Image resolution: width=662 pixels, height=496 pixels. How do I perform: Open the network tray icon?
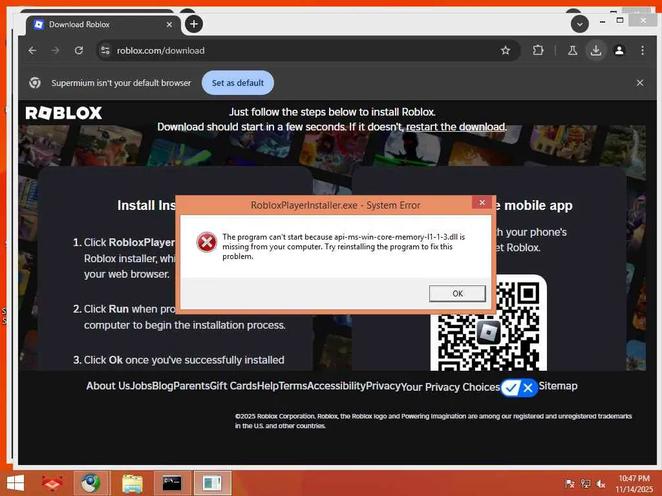point(585,484)
